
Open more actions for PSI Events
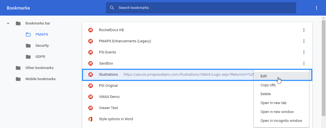(304, 52)
